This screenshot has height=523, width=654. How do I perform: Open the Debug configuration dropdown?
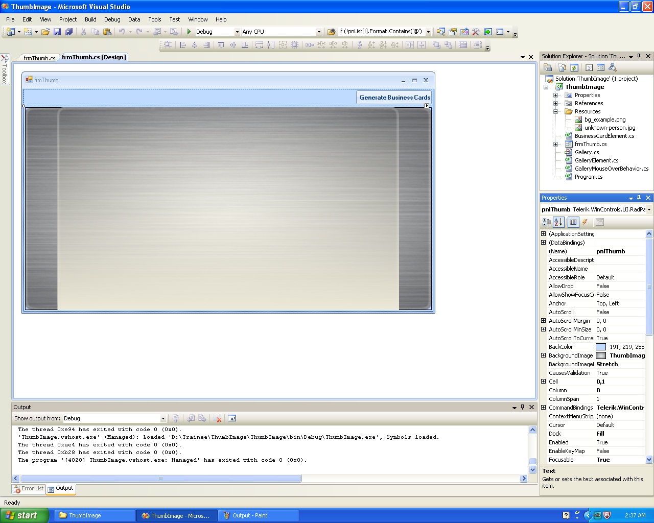(x=237, y=32)
